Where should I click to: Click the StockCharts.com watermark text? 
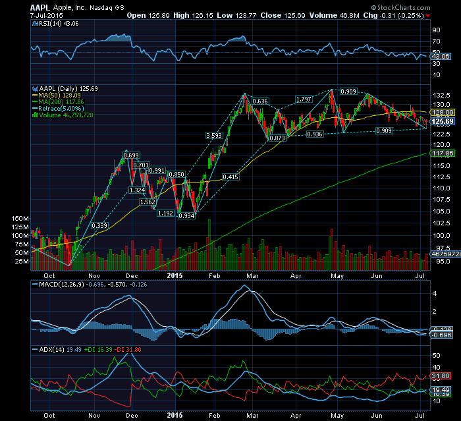click(x=400, y=7)
